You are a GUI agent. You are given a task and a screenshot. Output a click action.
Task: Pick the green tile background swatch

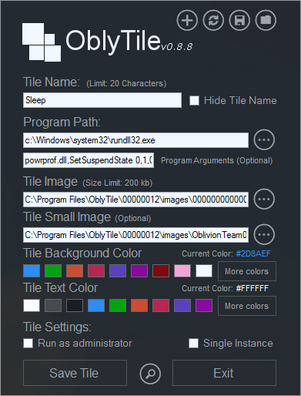click(x=53, y=271)
